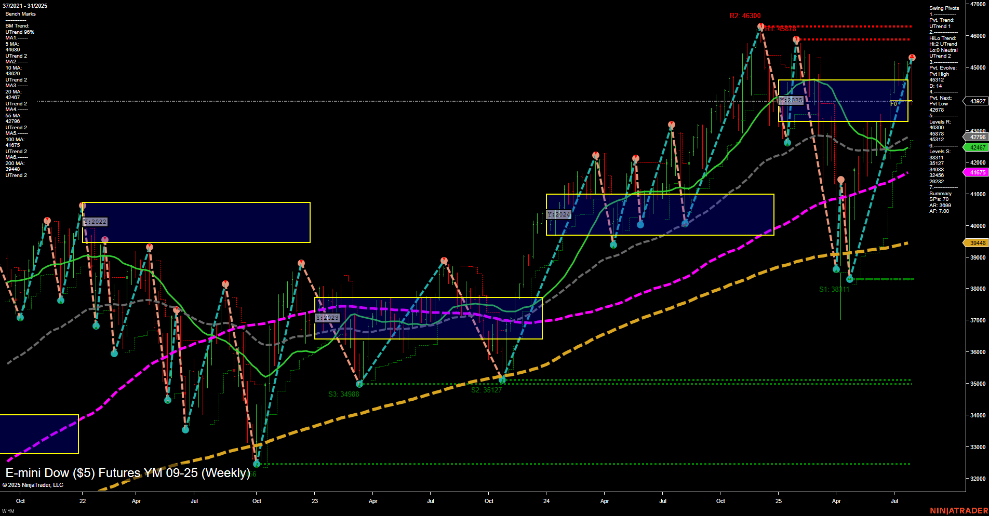
Task: Click the R1: 45878 resistance label
Action: 780,29
